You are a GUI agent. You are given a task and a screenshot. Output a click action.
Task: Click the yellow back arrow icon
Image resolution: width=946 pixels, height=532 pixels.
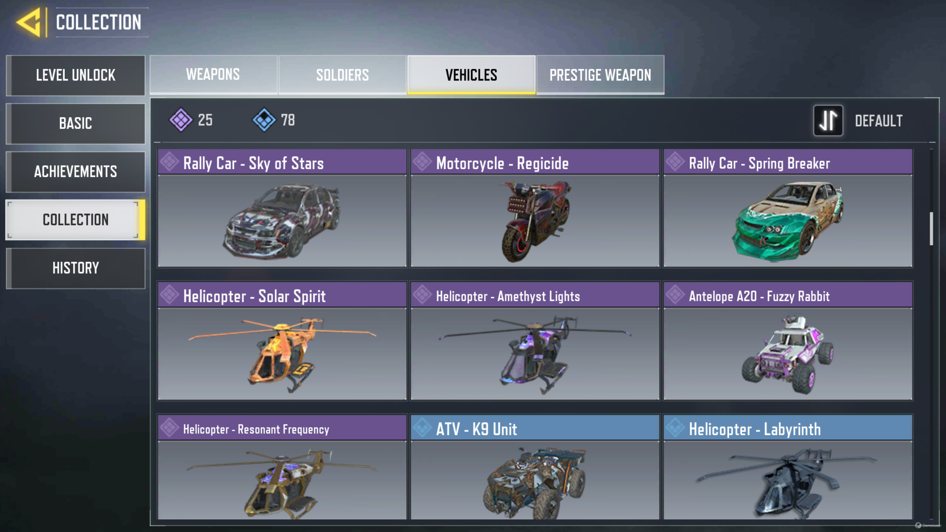29,22
